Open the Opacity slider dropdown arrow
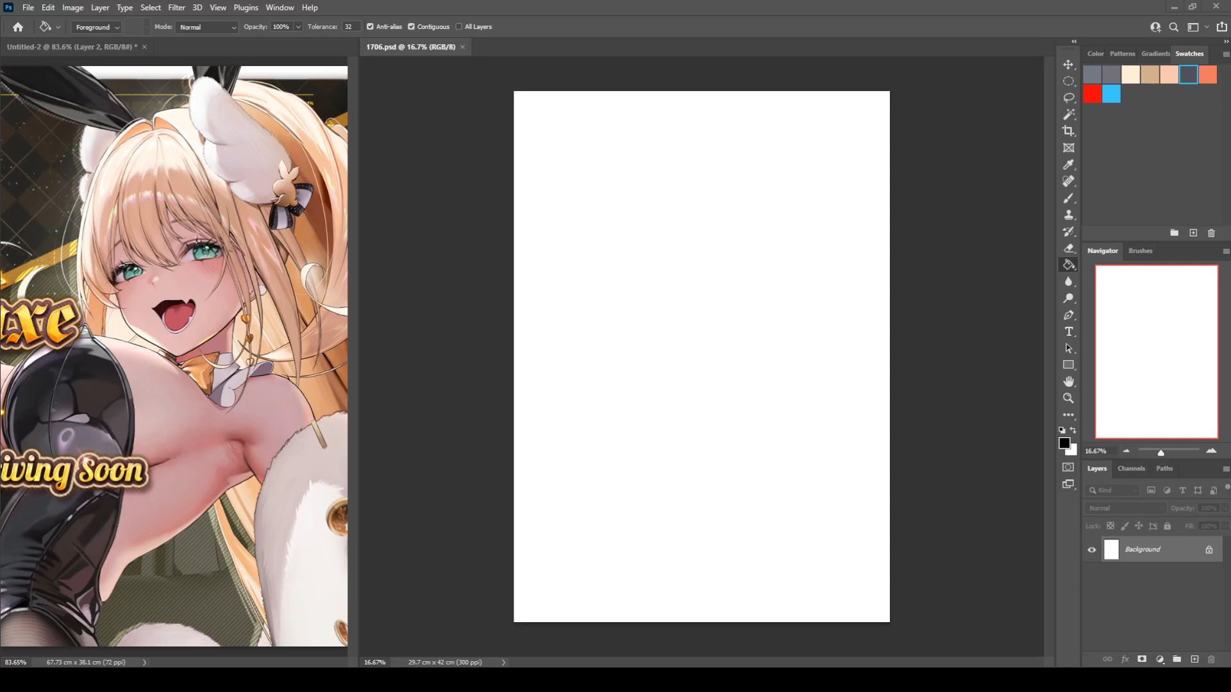 [x=298, y=27]
